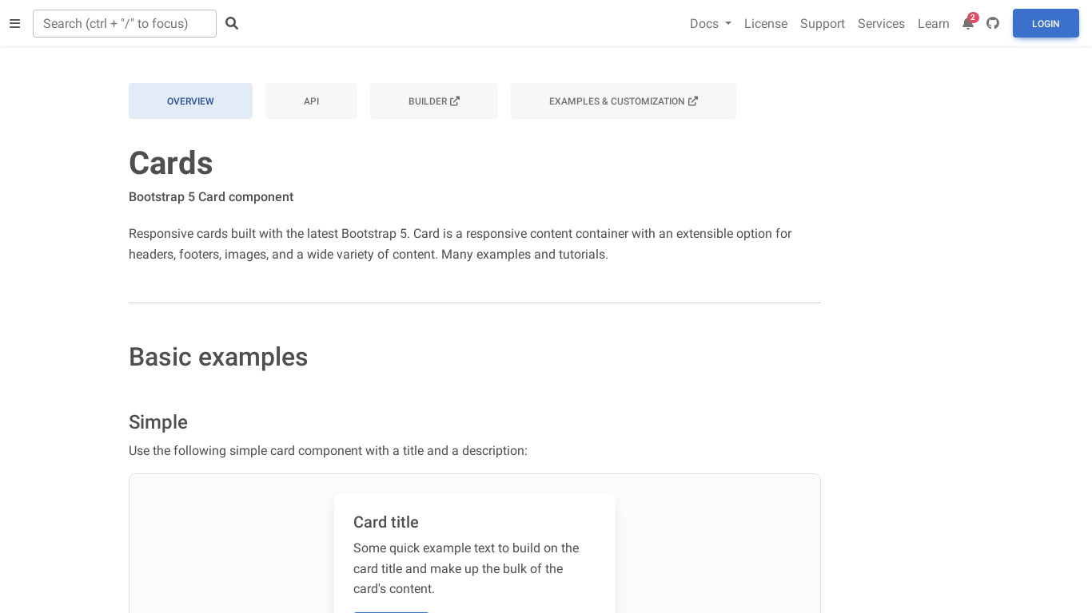This screenshot has height=613, width=1092.
Task: Open the hamburger sidebar menu
Action: point(14,24)
